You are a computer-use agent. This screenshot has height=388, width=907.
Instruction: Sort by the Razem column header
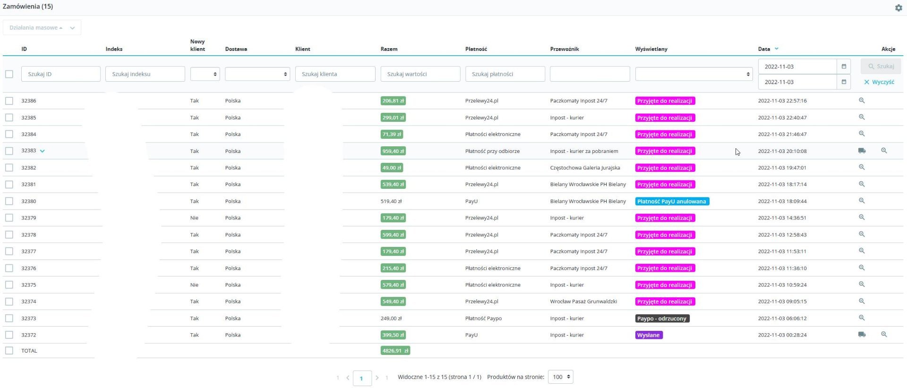(x=389, y=49)
